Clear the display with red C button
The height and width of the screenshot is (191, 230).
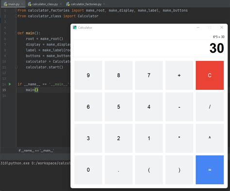coord(210,75)
